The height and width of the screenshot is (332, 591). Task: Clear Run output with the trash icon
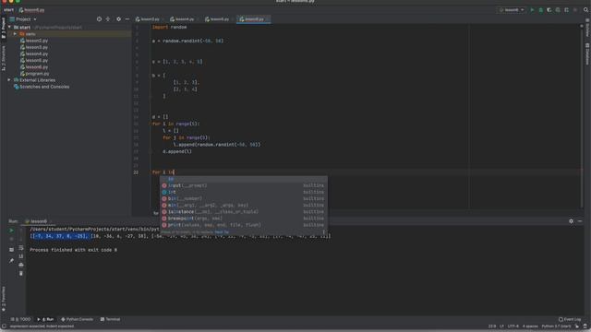[20, 274]
